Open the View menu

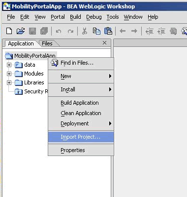[40, 17]
